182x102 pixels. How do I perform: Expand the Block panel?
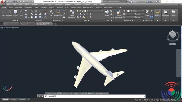[x=109, y=20]
